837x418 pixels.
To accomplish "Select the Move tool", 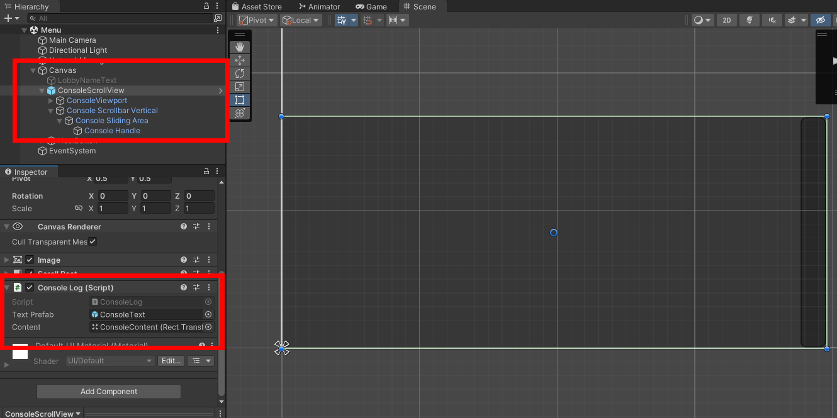I will [239, 60].
